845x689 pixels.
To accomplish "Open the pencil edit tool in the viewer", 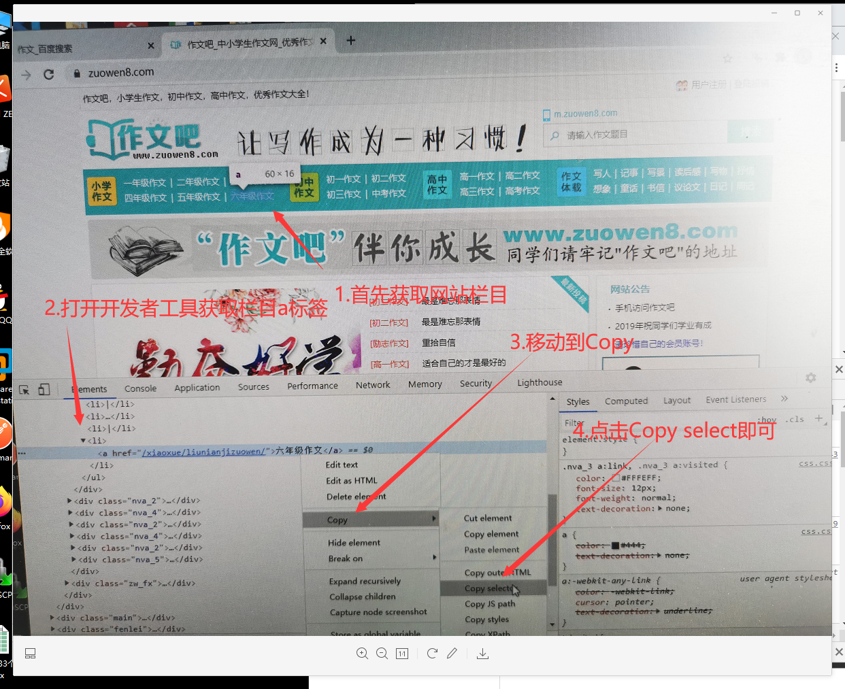I will point(452,654).
